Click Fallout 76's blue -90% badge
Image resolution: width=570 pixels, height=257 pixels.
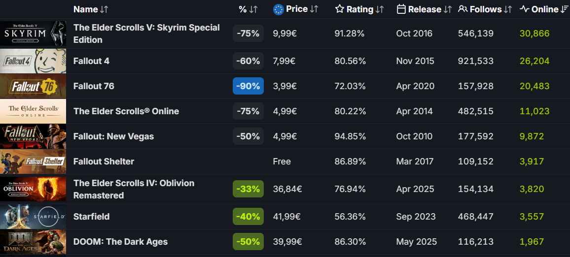tap(248, 86)
